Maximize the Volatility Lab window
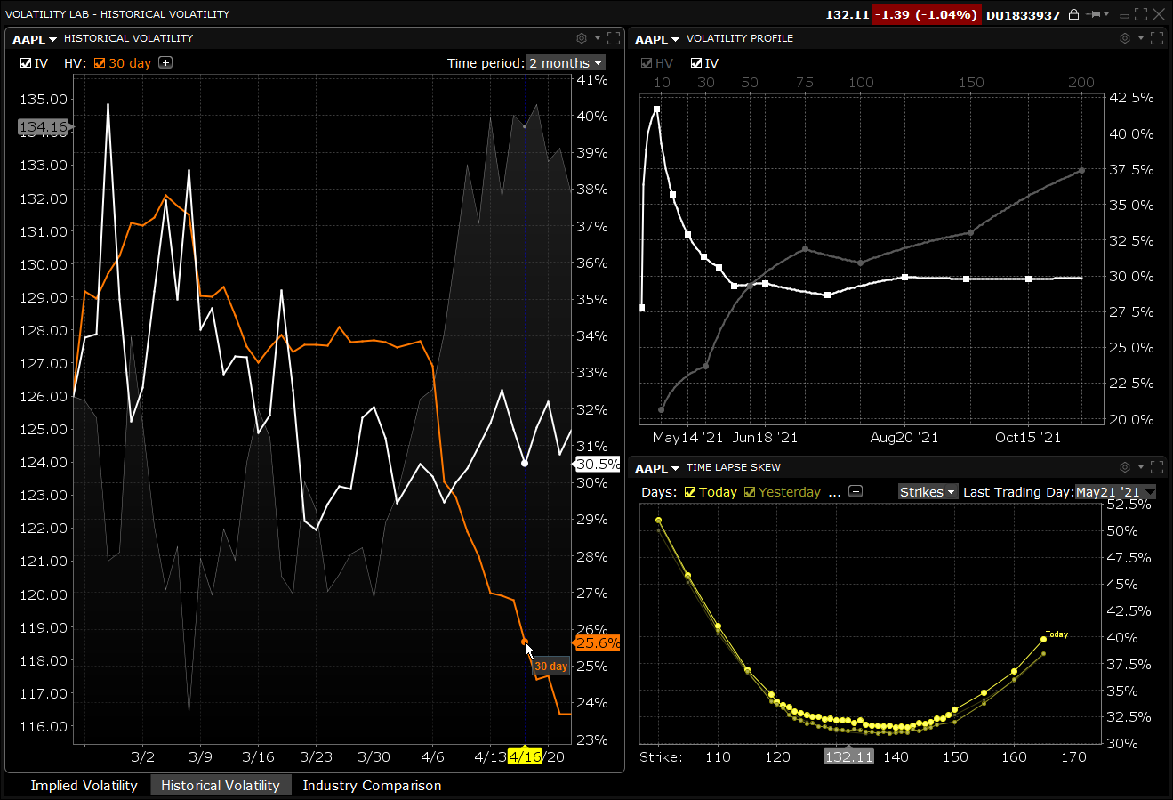Image resolution: width=1173 pixels, height=800 pixels. (x=1141, y=15)
